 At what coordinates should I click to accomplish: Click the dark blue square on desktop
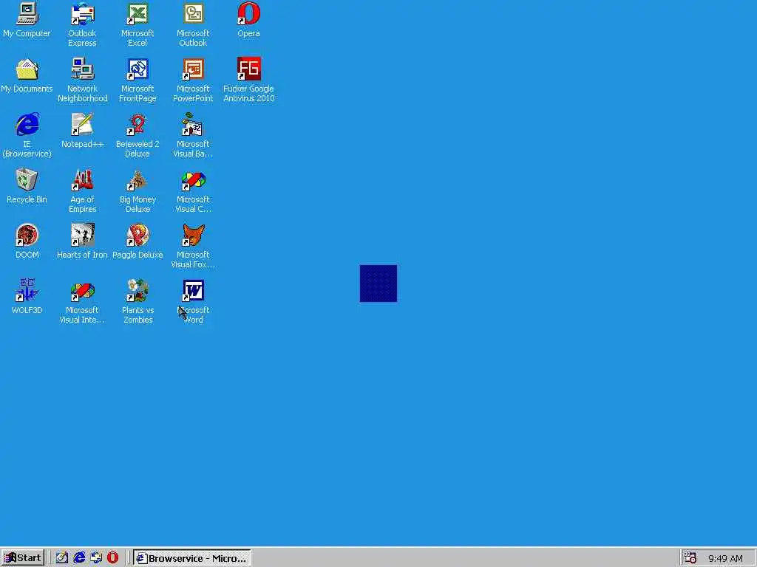coord(378,283)
